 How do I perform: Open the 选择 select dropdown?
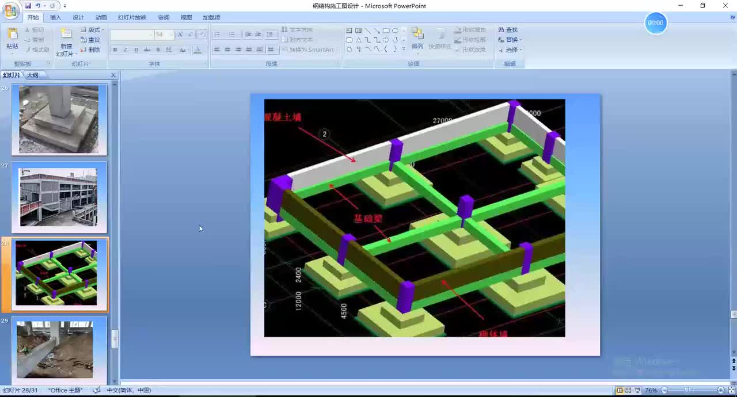510,49
